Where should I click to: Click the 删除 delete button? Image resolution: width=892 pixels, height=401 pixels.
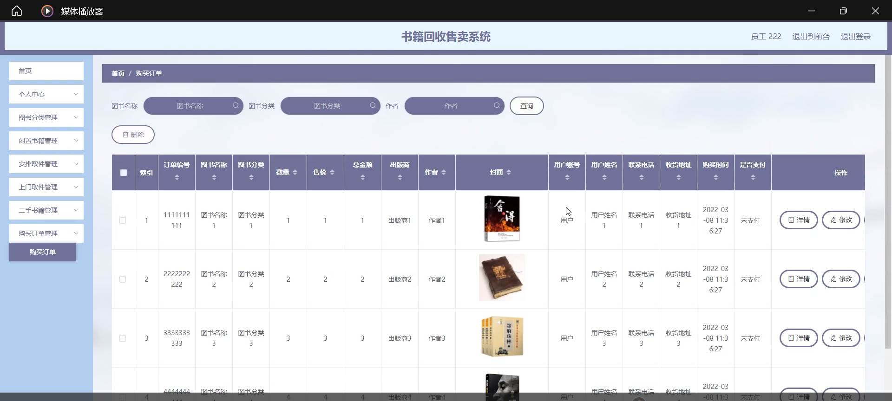(133, 135)
